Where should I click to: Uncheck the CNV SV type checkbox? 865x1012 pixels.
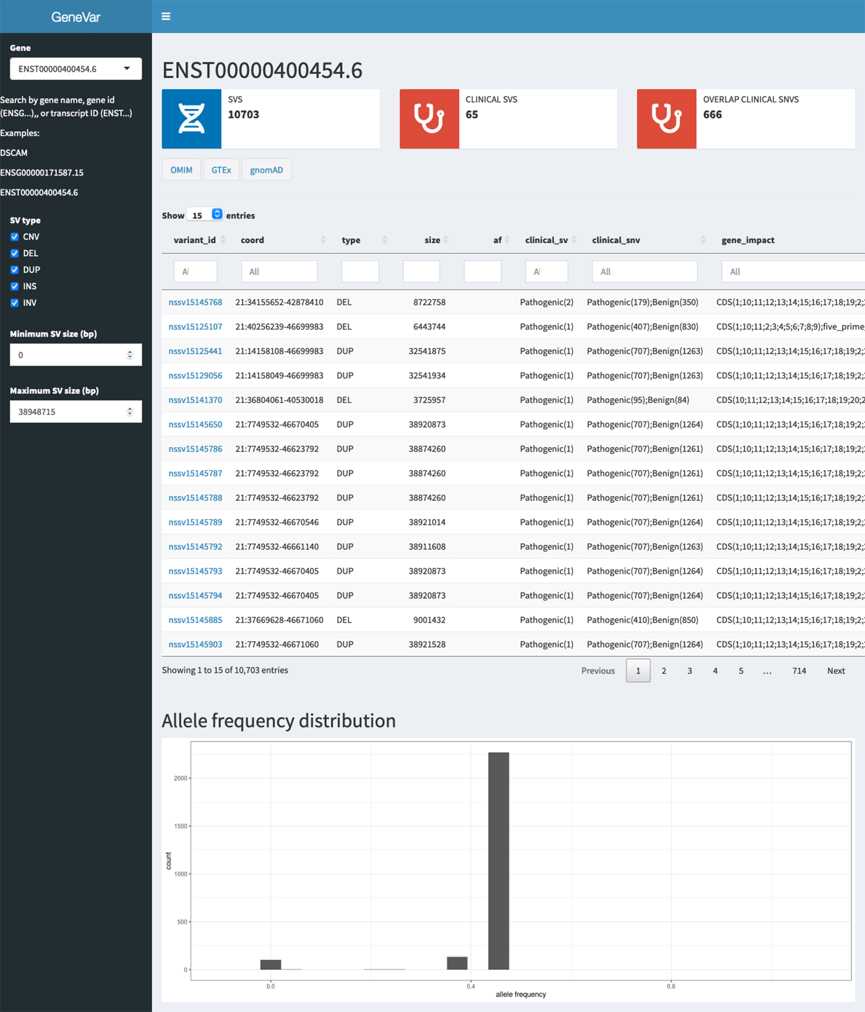14,237
